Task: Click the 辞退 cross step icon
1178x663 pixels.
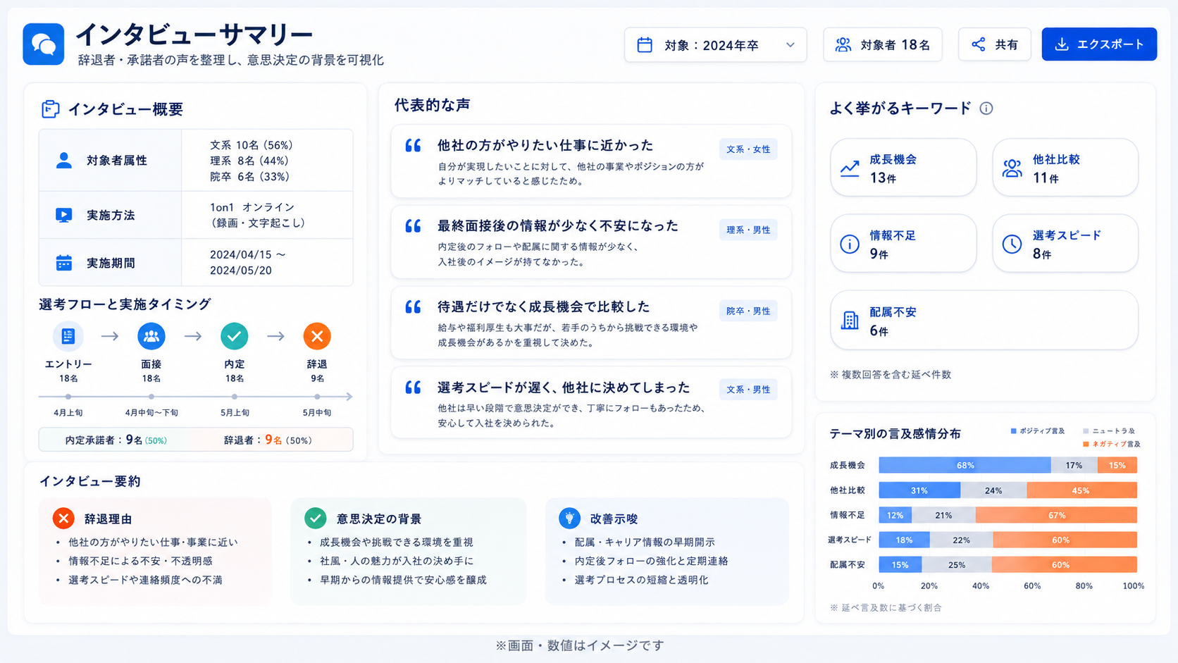Action: pos(317,336)
